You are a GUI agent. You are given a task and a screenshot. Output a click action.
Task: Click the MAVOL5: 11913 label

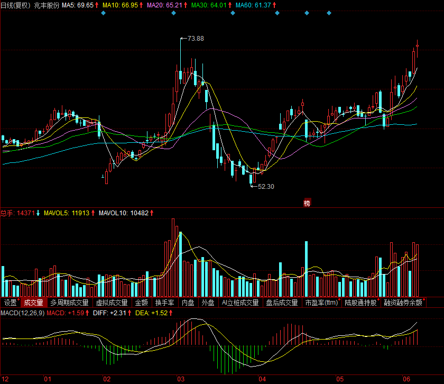(67, 213)
